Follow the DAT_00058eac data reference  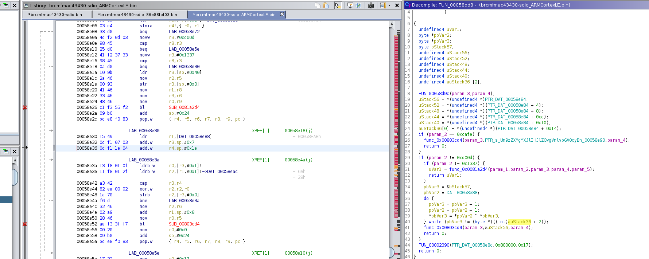click(222, 172)
